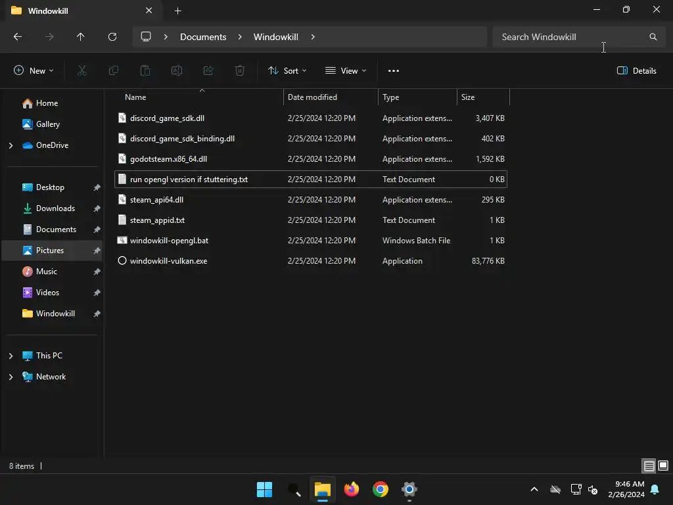
Task: Expand This PC tree node
Action: [11, 356]
